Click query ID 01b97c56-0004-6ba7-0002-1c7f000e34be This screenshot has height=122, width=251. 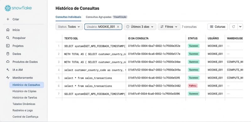click(x=154, y=62)
